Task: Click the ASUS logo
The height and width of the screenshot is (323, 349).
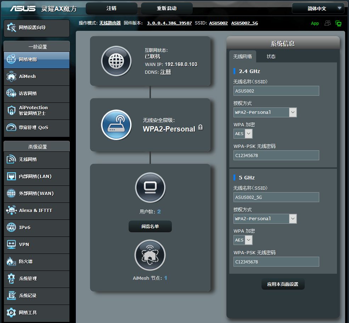Action: coord(23,9)
